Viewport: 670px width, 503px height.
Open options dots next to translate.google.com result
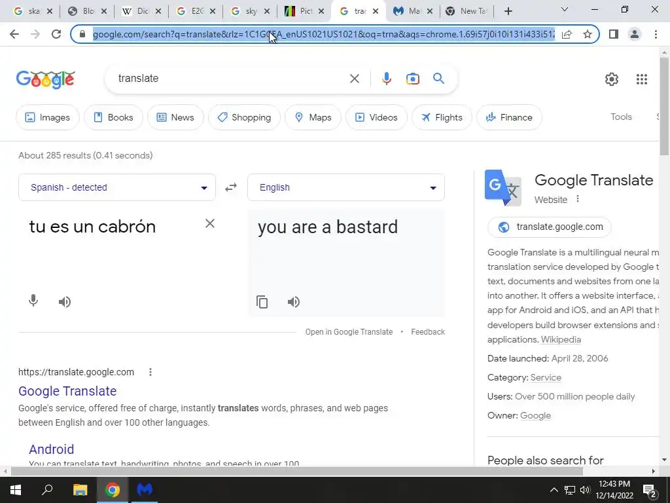[150, 372]
